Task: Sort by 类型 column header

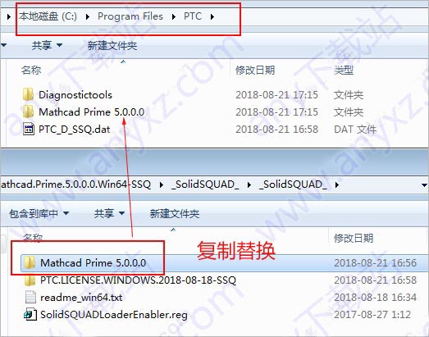Action: (344, 71)
